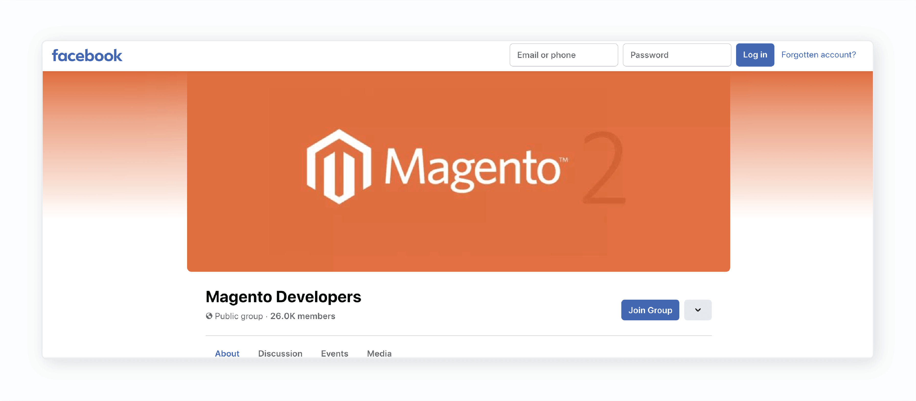Click the globe icon beside Public group
Screen dimensions: 916x401
coord(209,316)
